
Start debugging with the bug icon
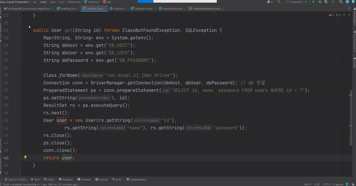320,2
